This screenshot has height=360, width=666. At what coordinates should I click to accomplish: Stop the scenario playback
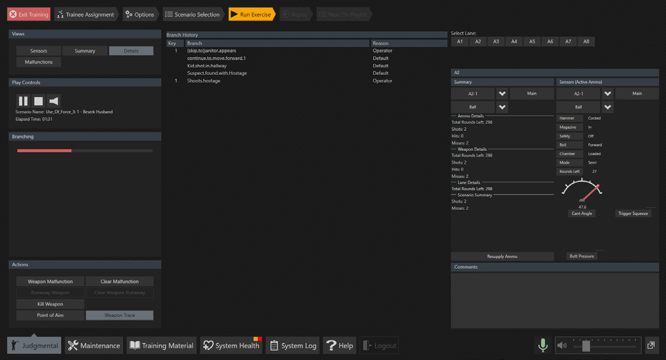point(38,101)
